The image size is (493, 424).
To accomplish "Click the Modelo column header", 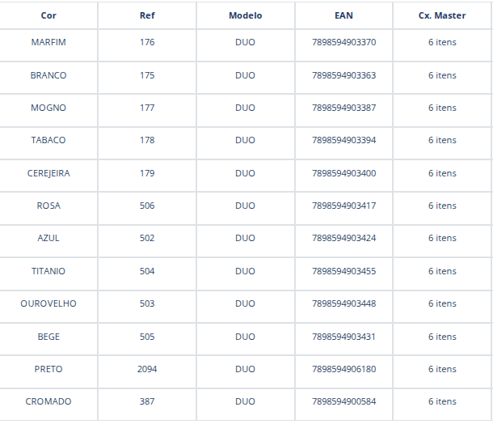I will pyautogui.click(x=245, y=15).
